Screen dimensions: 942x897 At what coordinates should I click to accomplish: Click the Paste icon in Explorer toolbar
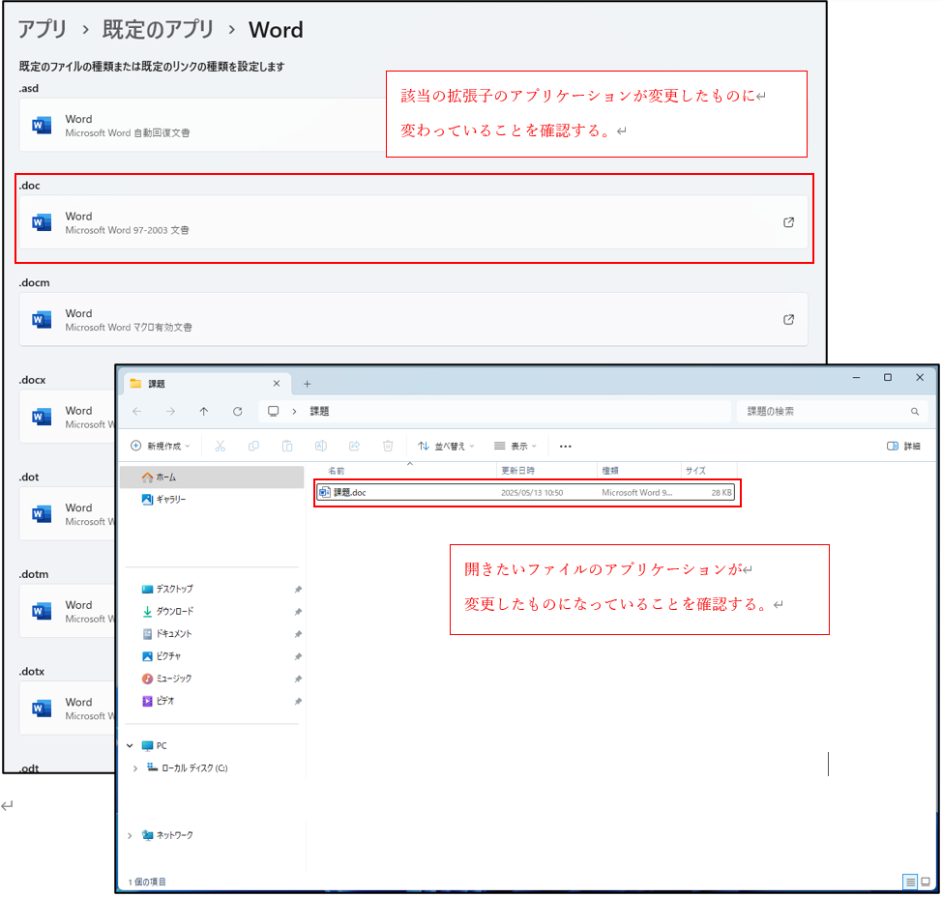click(287, 446)
